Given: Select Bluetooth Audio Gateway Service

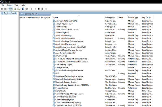Looking at the screenshot, I should (x=69, y=79).
